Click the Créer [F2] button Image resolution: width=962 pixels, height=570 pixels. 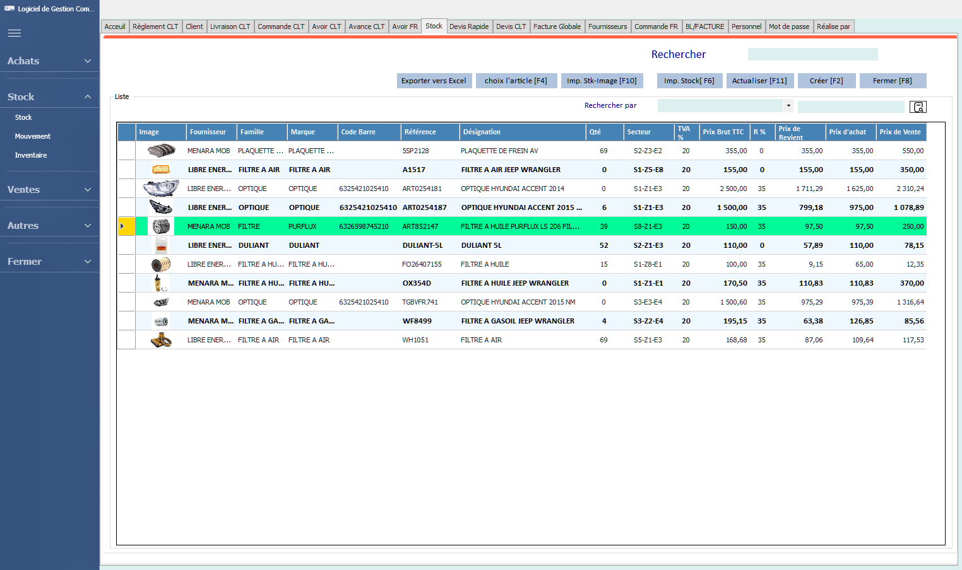tap(826, 81)
